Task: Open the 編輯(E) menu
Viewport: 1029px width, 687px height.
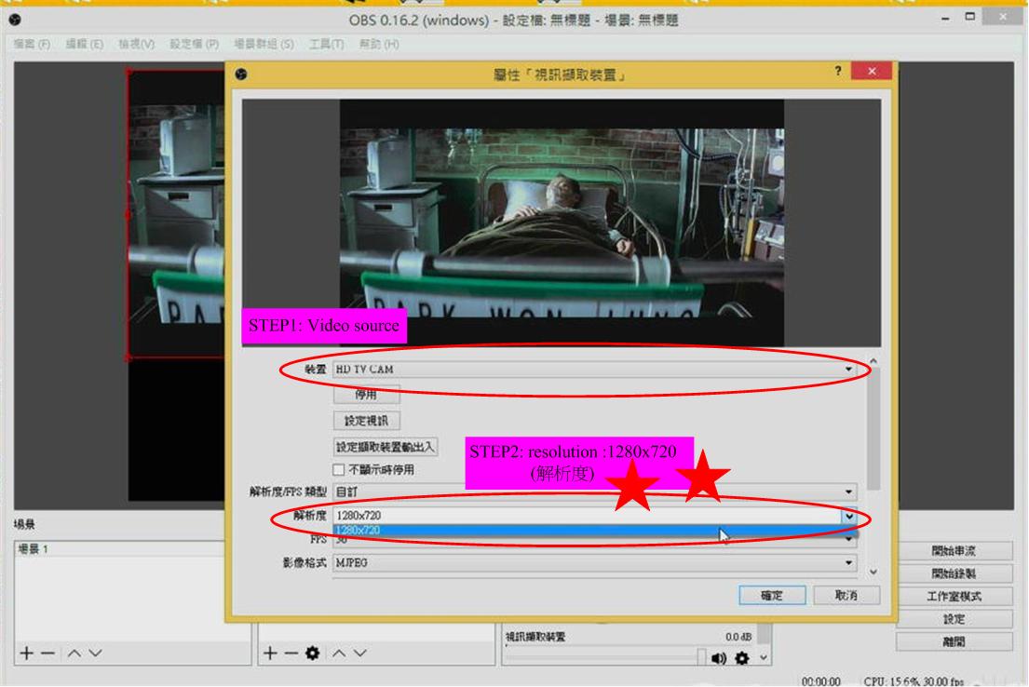Action: pos(84,44)
